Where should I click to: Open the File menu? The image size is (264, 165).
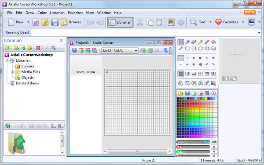(x=10, y=13)
